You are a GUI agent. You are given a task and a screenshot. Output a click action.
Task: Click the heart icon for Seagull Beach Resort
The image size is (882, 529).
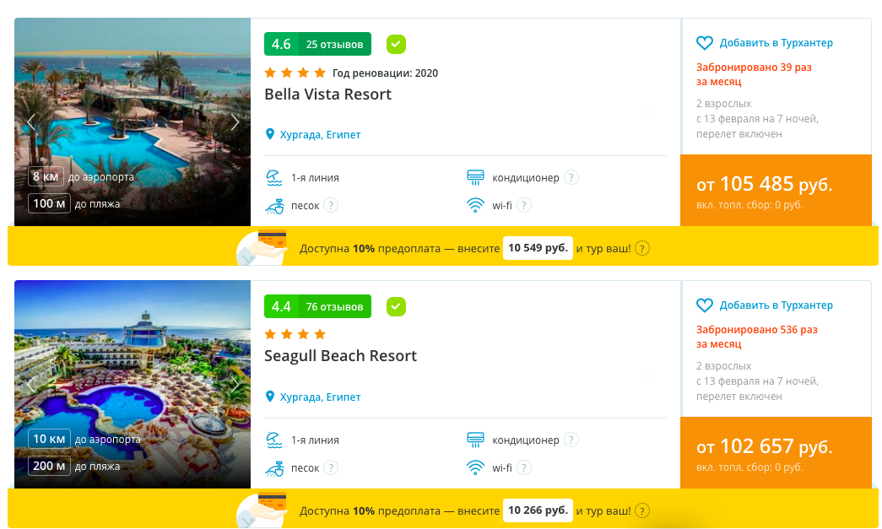[705, 305]
